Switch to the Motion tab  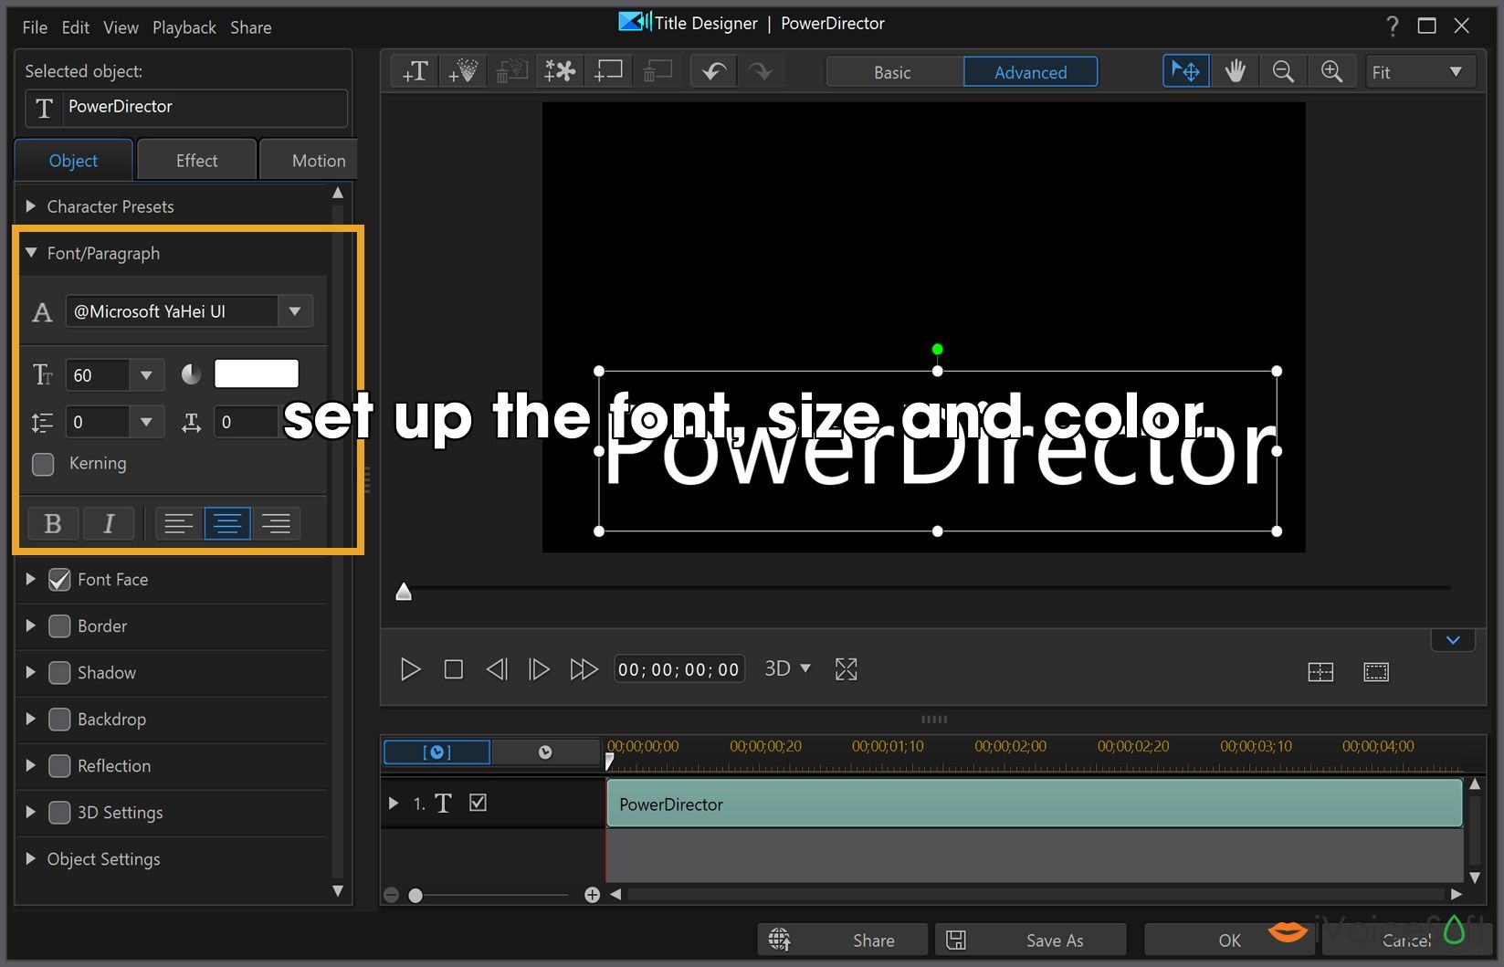click(x=309, y=161)
